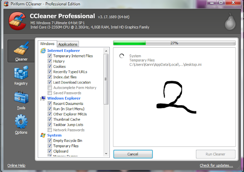Uncheck Recent Documents checkbox
Image resolution: width=244 pixels, height=172 pixels.
[x=50, y=103]
